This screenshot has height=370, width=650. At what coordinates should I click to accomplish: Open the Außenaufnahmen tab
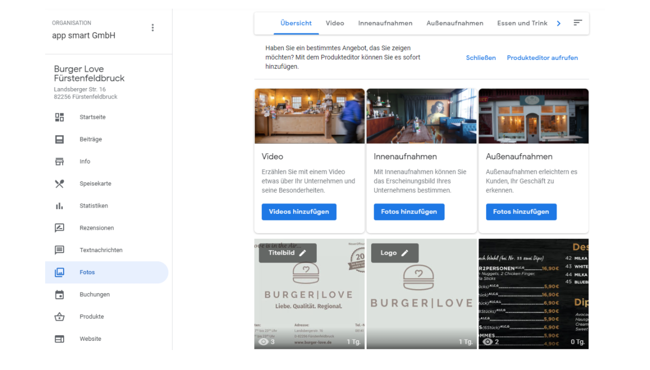455,23
